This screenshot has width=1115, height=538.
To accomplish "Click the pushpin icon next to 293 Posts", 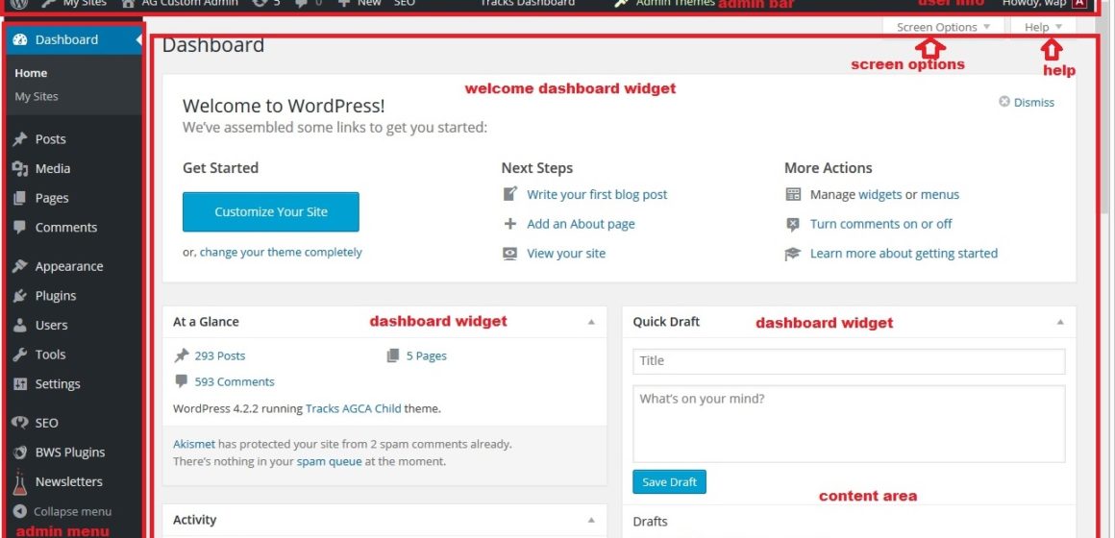I will point(182,355).
